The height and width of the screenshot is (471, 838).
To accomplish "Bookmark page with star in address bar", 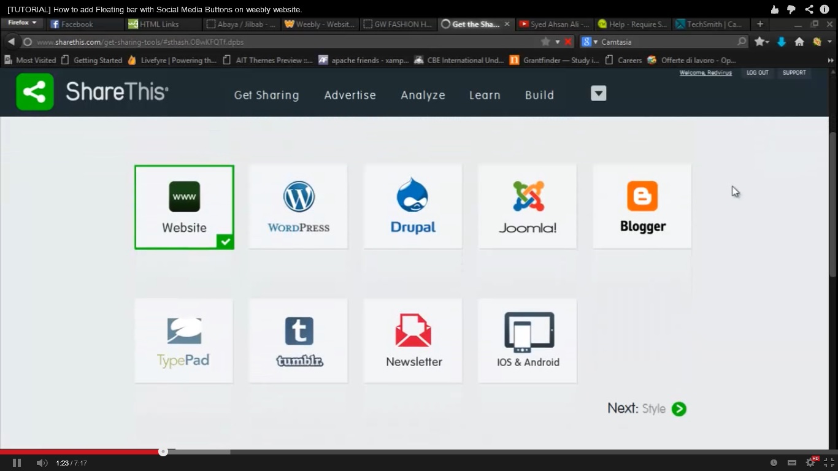I will pyautogui.click(x=545, y=42).
